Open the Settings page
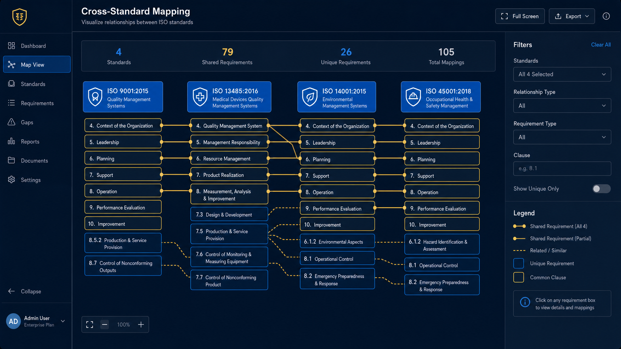Viewport: 621px width, 349px height. [37, 180]
